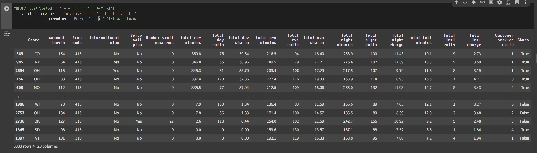Delete the cell with trash icon
Image resolution: width=537 pixels, height=153 pixels.
point(517,2)
